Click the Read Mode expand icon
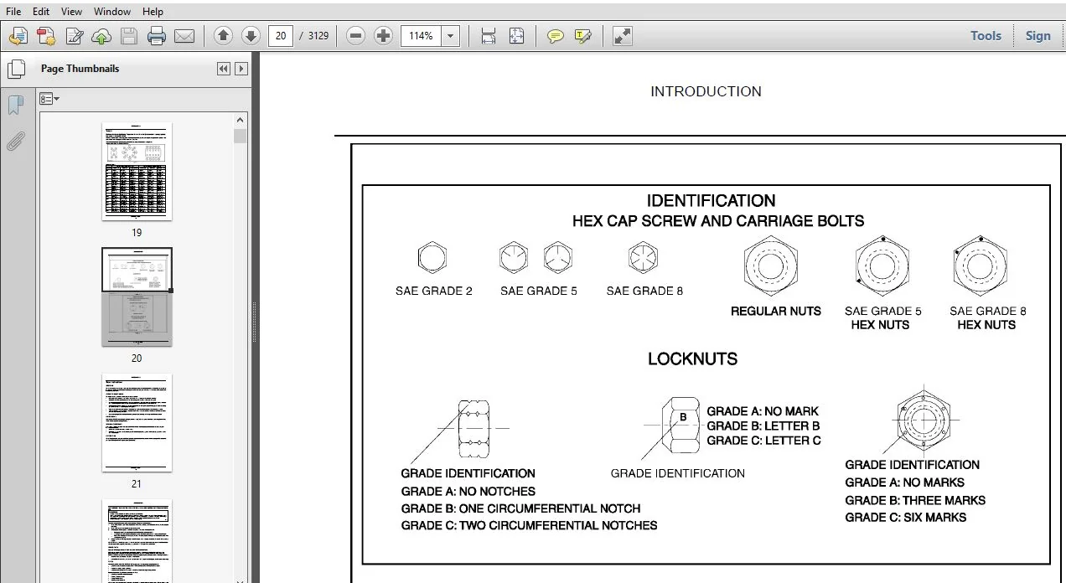 click(622, 36)
